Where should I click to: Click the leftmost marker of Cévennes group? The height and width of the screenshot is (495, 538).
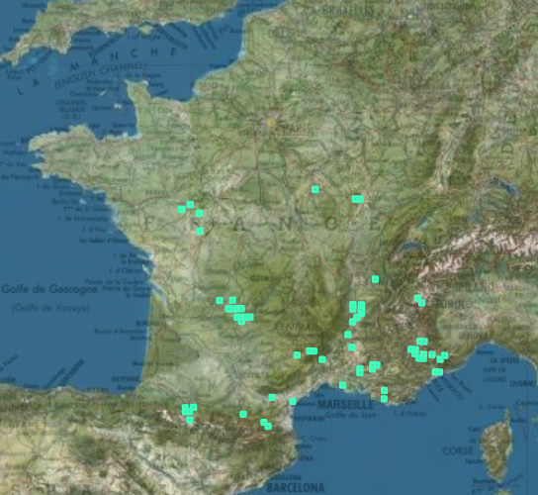[297, 354]
